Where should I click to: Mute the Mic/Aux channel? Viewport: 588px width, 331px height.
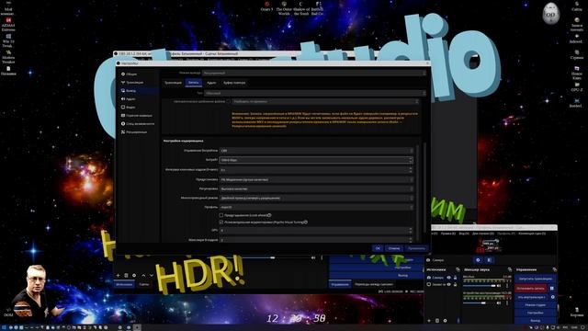(x=499, y=286)
